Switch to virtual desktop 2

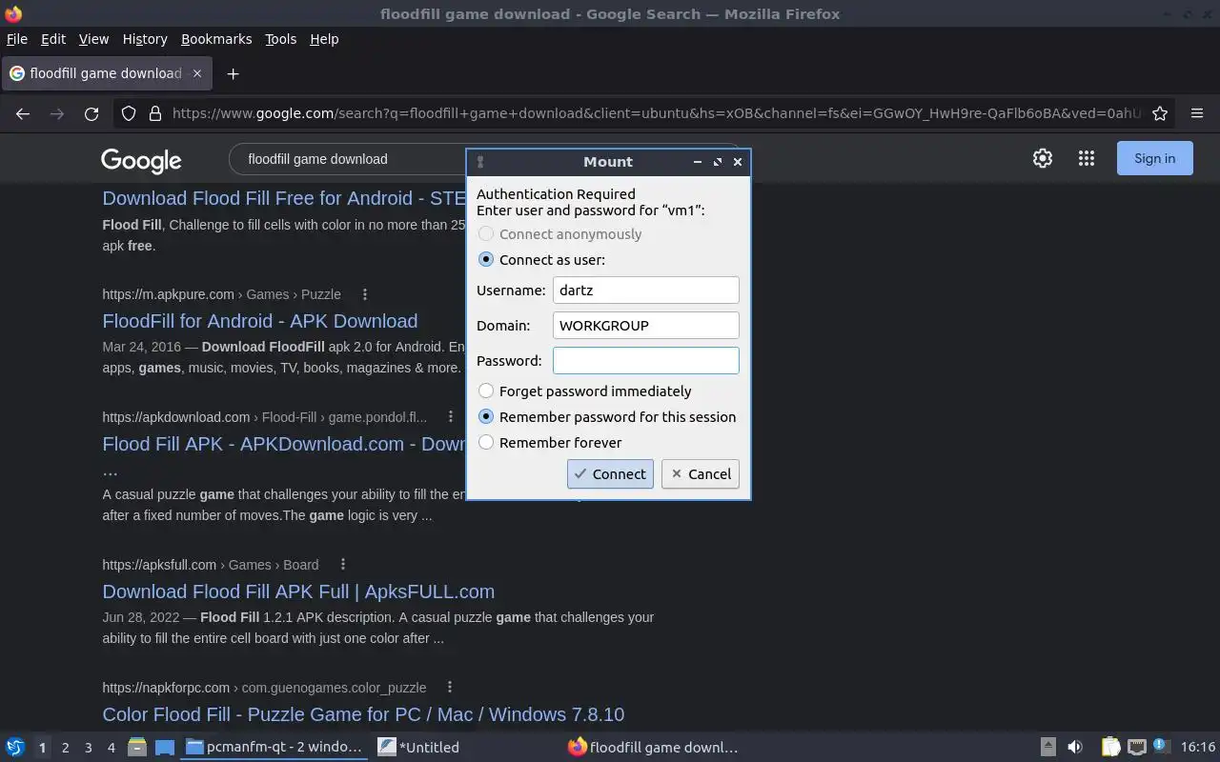pyautogui.click(x=65, y=748)
